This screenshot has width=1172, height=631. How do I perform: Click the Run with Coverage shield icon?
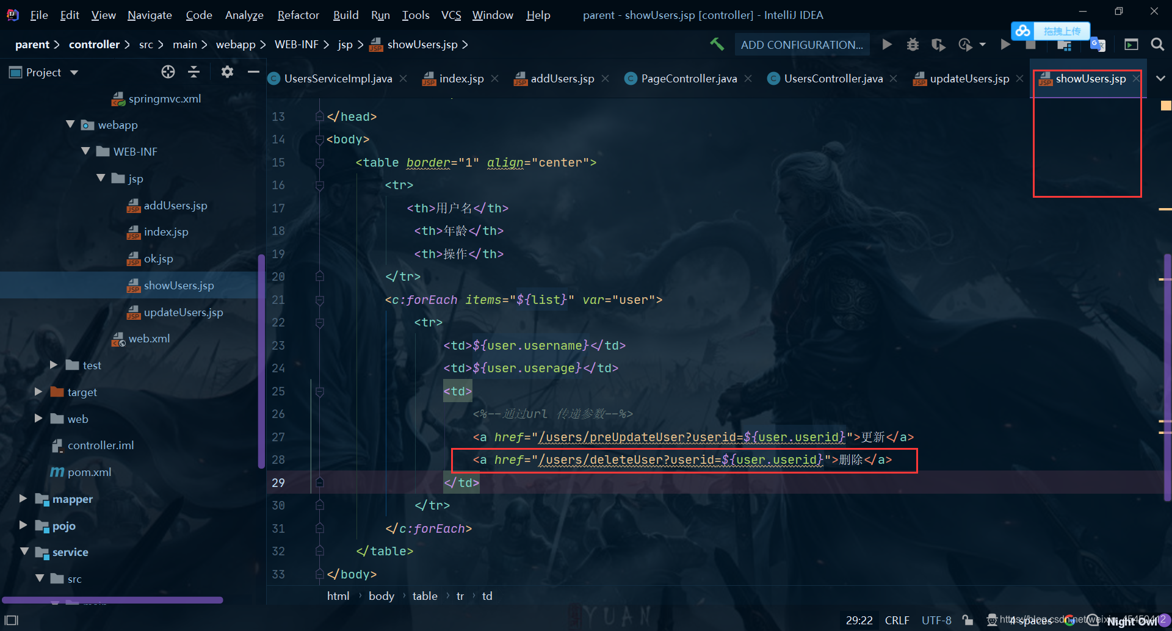tap(938, 45)
